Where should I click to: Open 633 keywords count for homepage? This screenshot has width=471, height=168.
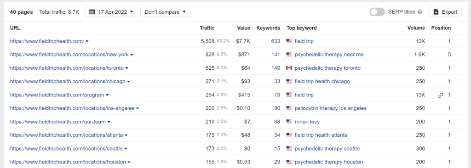coord(276,41)
